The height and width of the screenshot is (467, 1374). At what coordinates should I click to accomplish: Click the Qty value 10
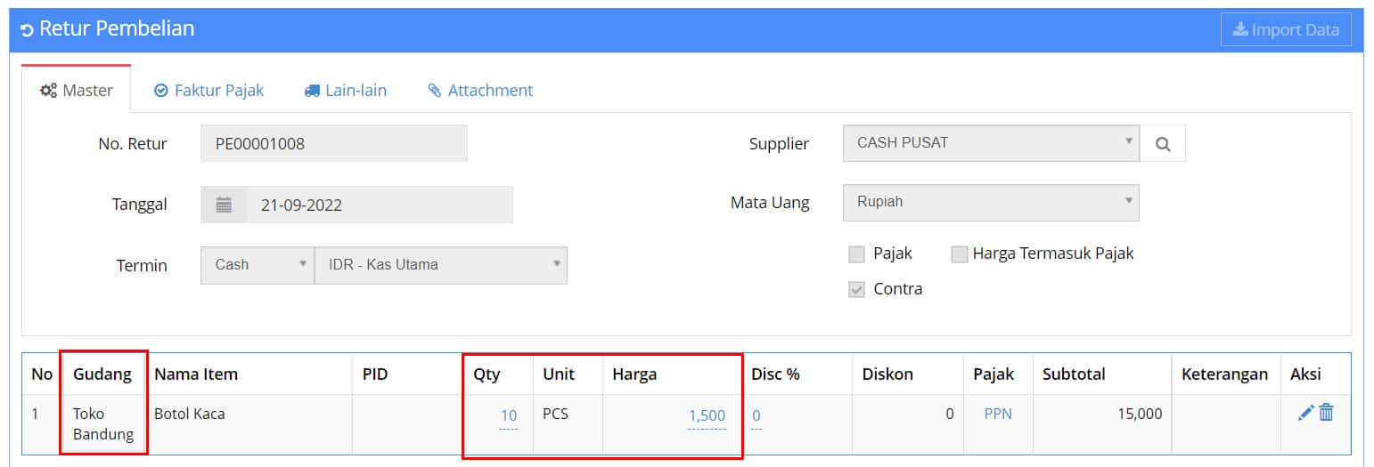[x=509, y=415]
